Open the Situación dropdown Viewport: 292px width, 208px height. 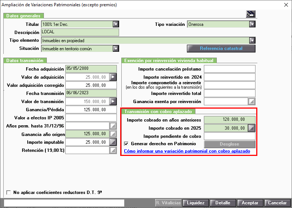tap(116, 49)
